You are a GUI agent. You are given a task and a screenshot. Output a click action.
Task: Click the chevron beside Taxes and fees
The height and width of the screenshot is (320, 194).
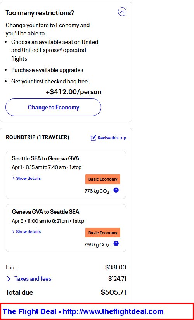click(x=9, y=279)
